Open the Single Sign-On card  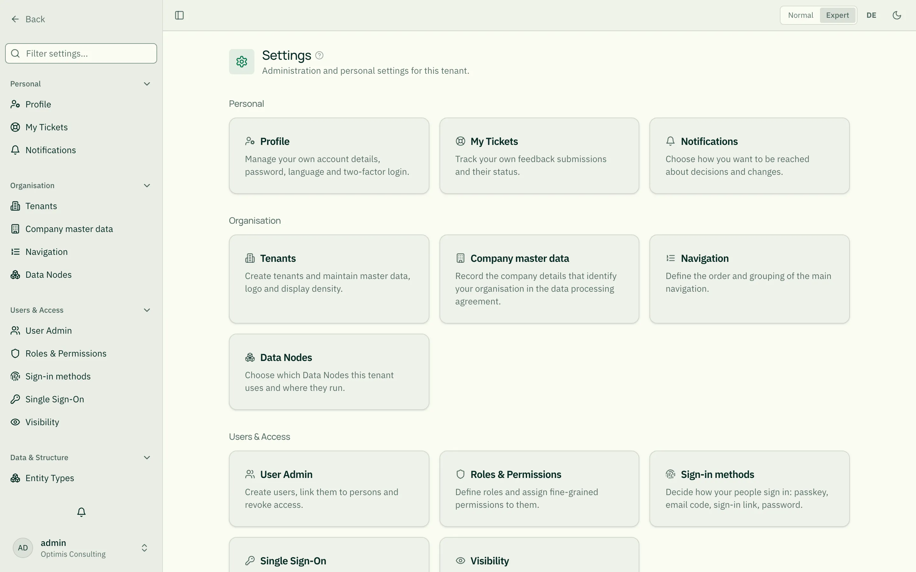click(329, 555)
